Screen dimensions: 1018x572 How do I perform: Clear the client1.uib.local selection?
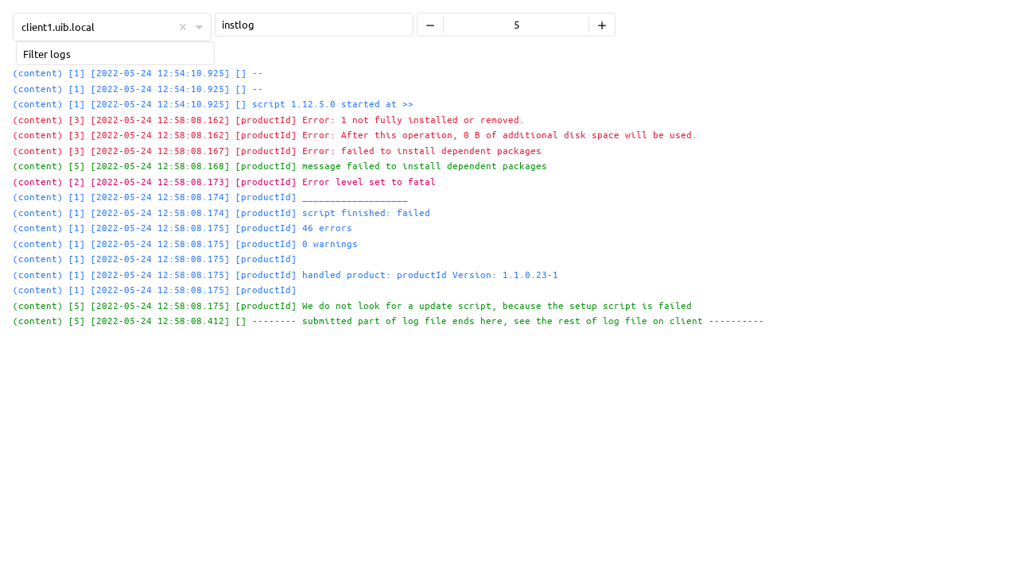183,27
